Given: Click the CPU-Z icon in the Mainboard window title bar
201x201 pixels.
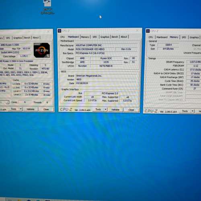Looking at the screenshot, I should coord(59,31).
